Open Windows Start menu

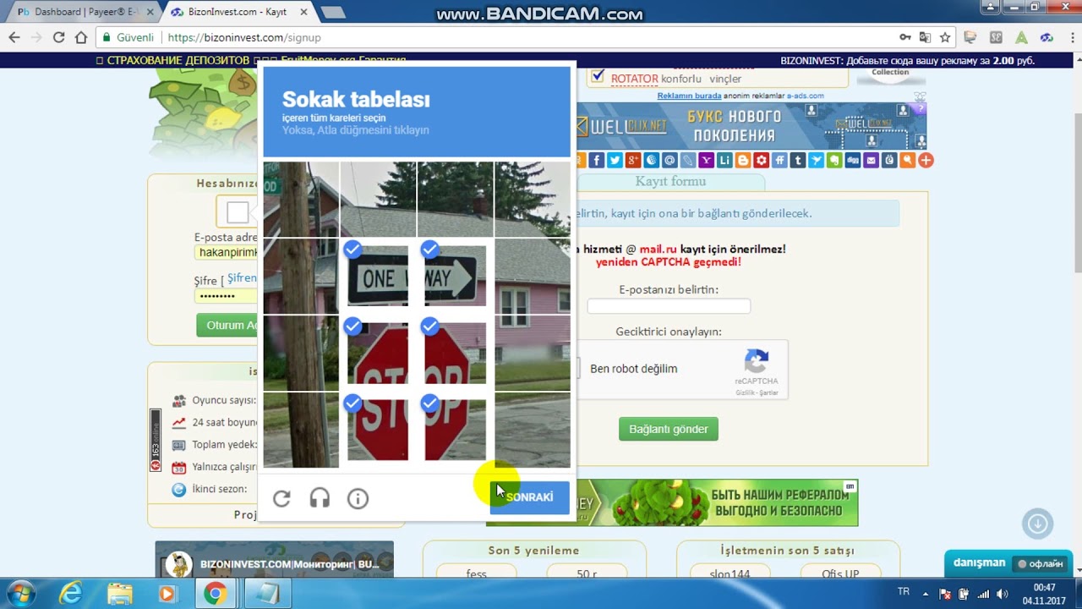(x=19, y=594)
